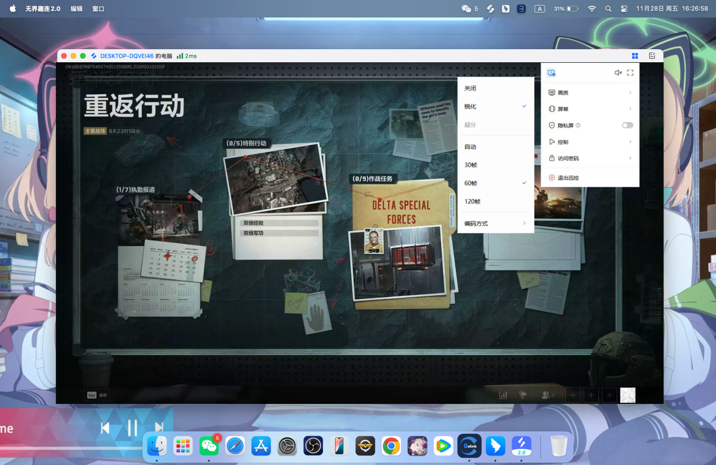
Task: Enter fullscreen using the expand corners icon
Action: pos(630,72)
